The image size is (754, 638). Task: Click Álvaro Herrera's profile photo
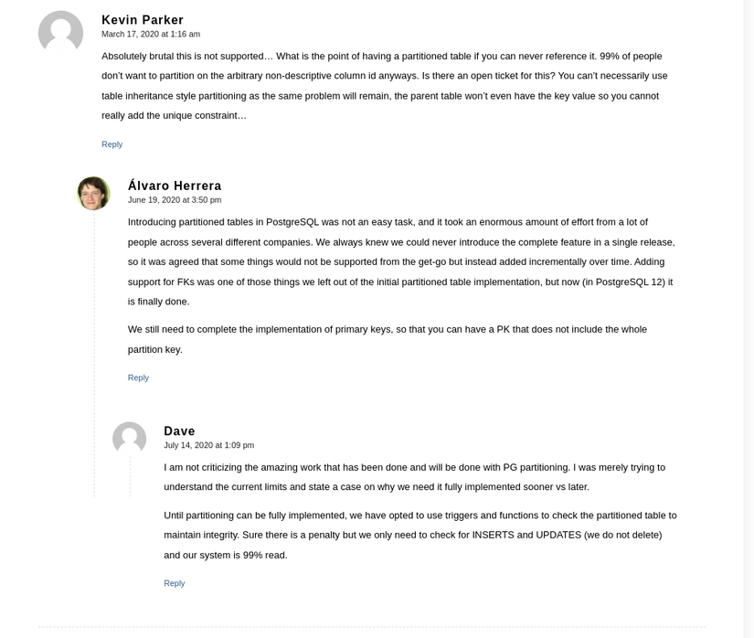tap(93, 194)
